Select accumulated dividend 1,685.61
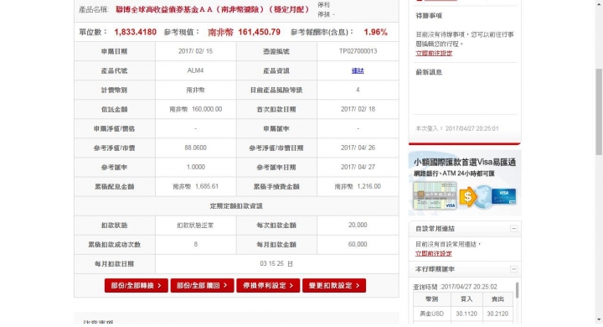The image size is (603, 327). pos(207,186)
